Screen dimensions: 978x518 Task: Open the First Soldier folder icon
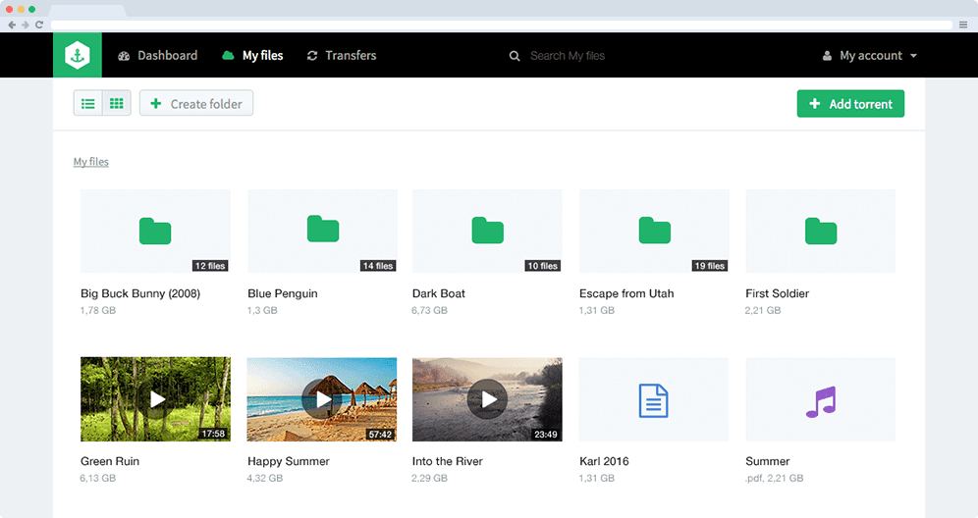[820, 231]
